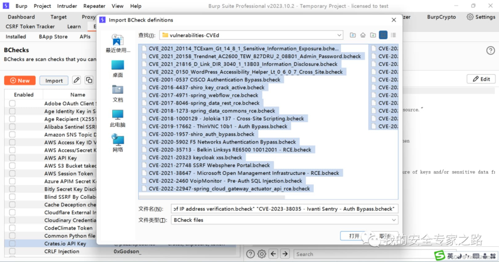The image size is (499, 262).
Task: Open the Project menu
Action: pos(42,6)
